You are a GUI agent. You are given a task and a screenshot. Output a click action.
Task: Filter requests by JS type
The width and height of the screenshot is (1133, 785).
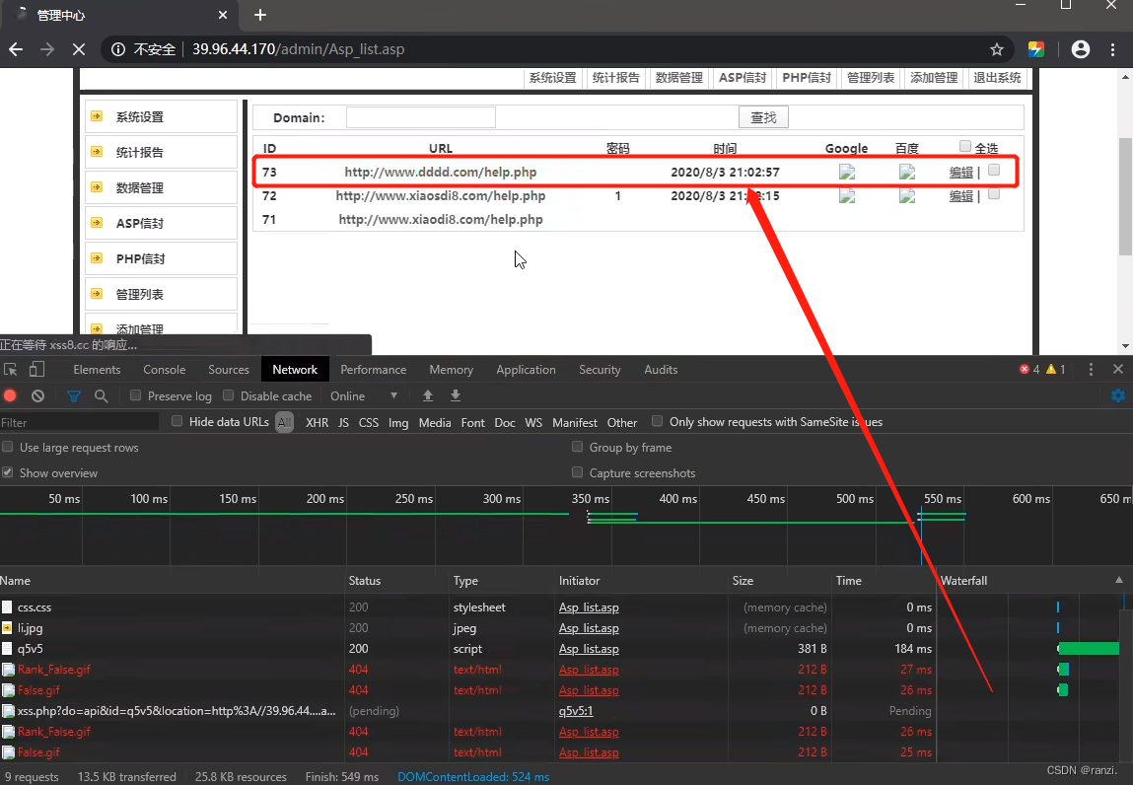[343, 422]
